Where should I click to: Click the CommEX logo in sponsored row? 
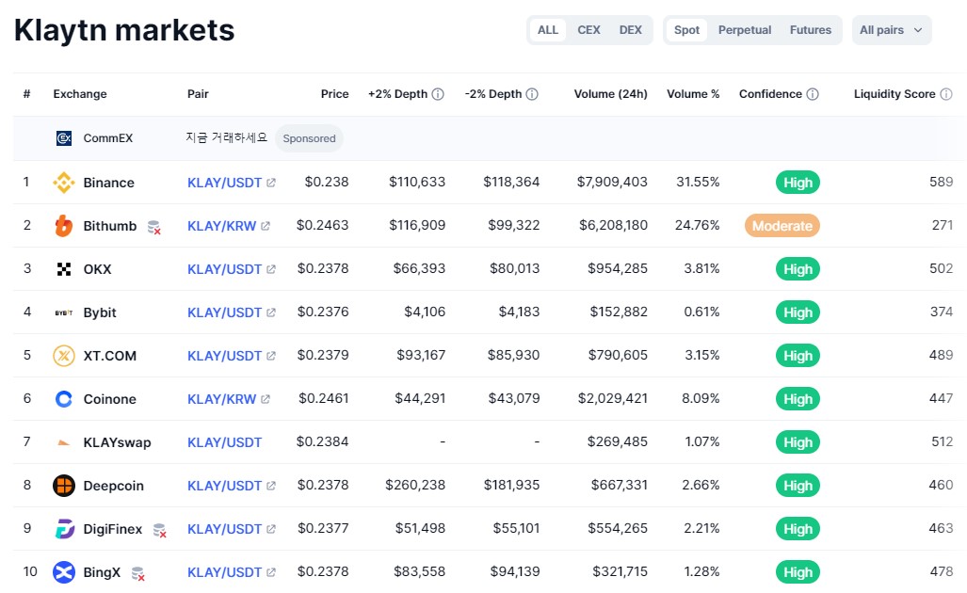[x=63, y=138]
